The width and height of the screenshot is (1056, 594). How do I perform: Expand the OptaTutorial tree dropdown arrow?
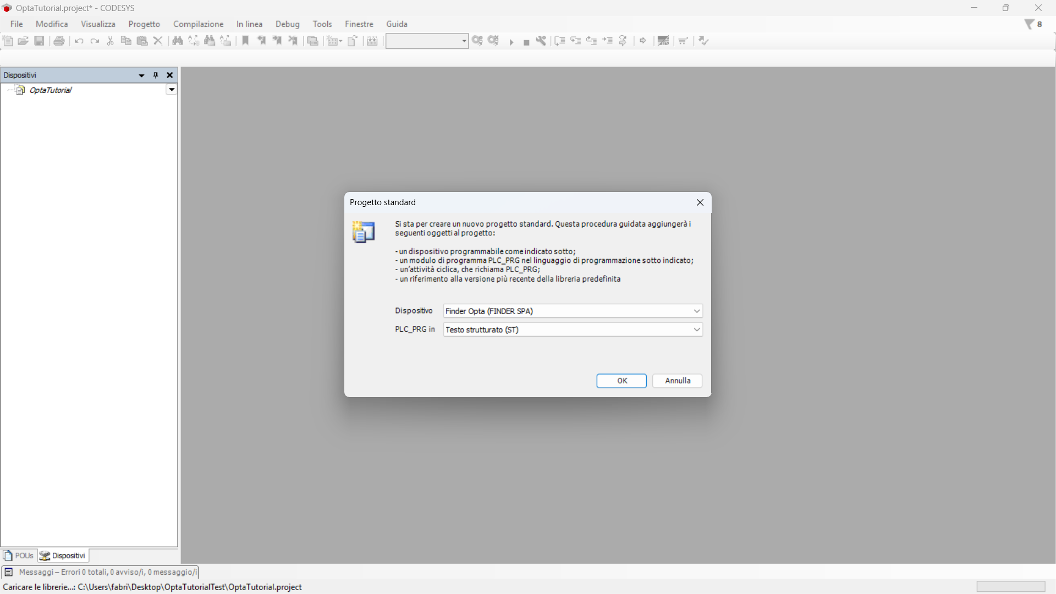(x=172, y=90)
